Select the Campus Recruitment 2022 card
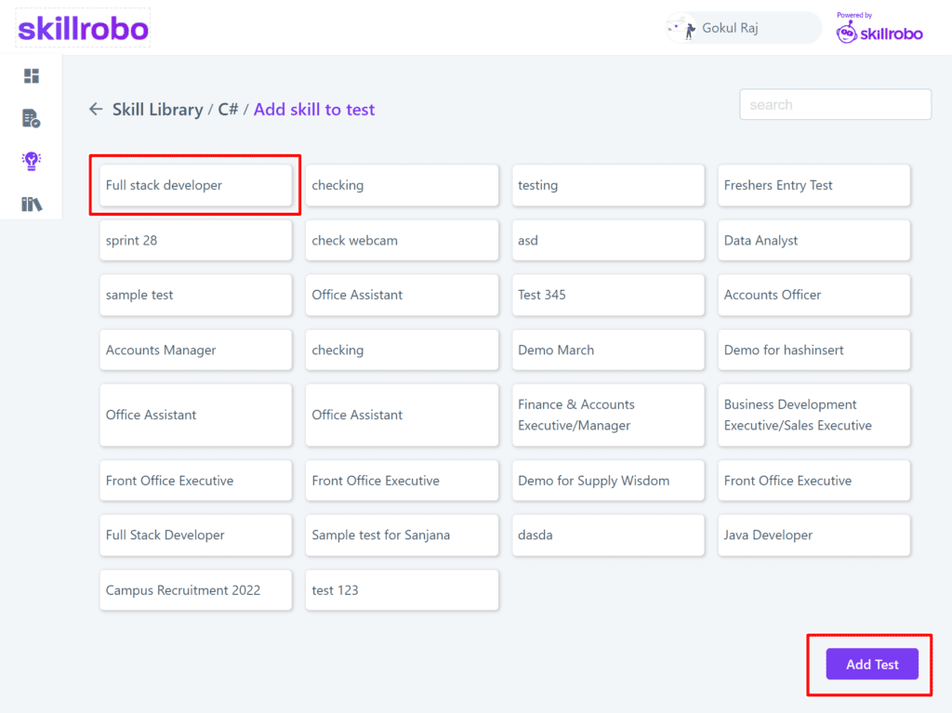 coord(195,590)
